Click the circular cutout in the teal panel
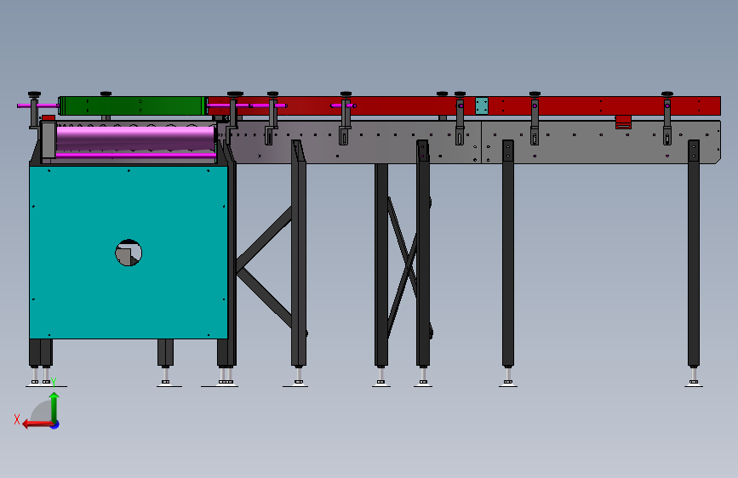 pyautogui.click(x=129, y=253)
